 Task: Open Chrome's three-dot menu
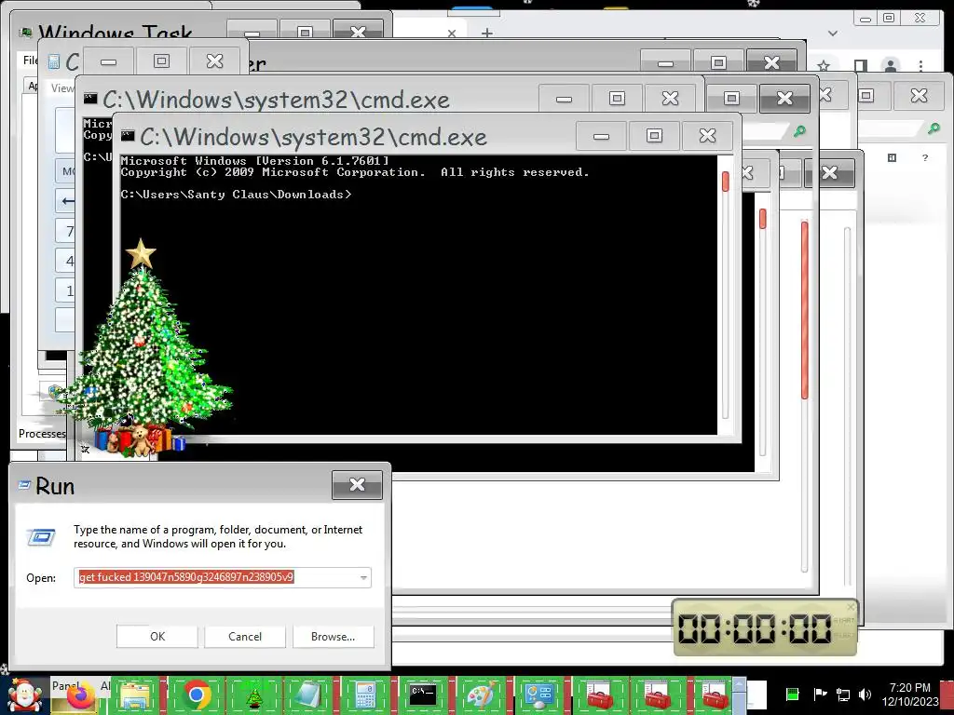[x=921, y=65]
